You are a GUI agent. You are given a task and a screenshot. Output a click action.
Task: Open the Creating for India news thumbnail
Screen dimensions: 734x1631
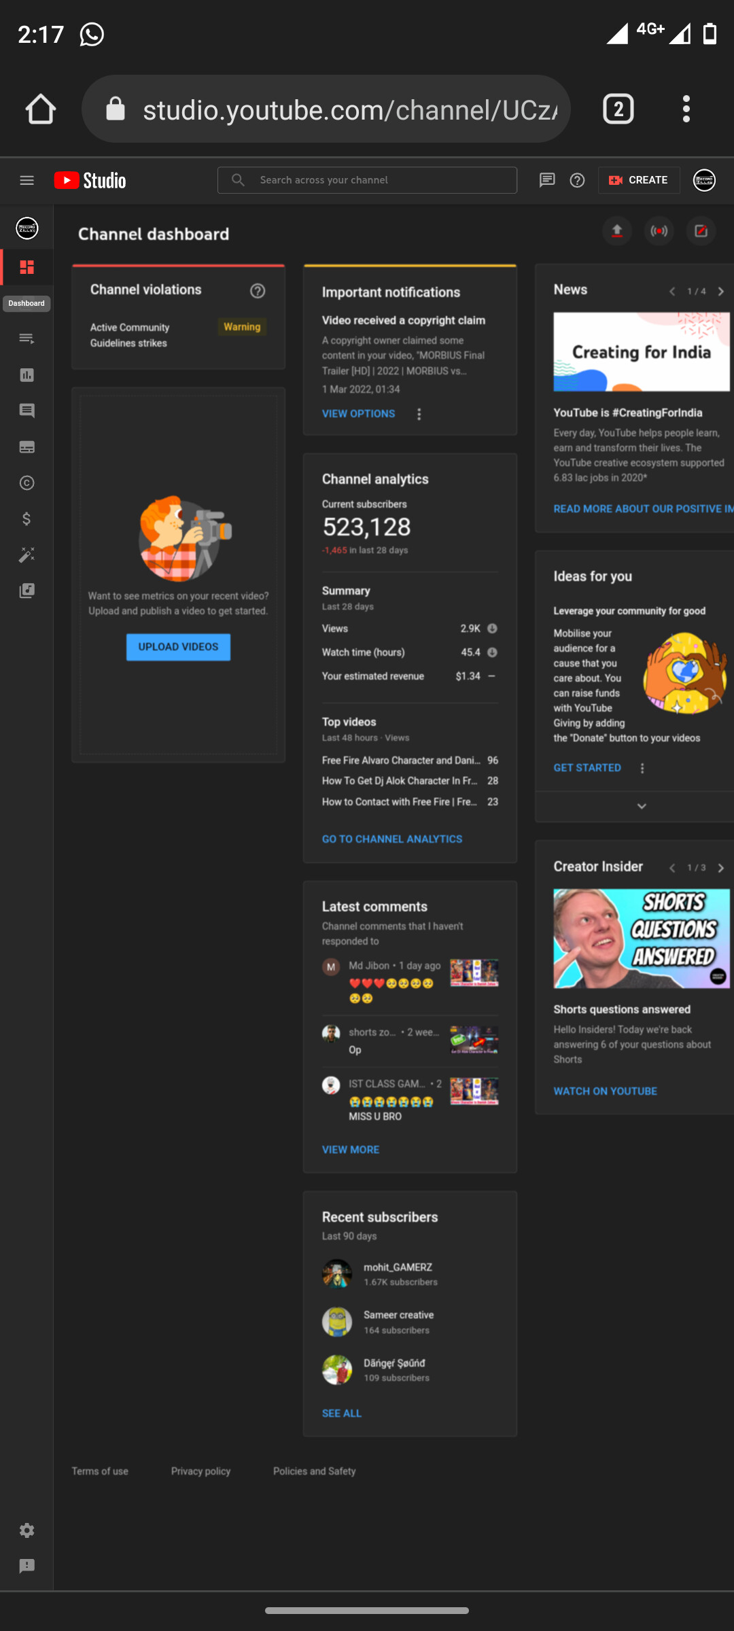642,351
